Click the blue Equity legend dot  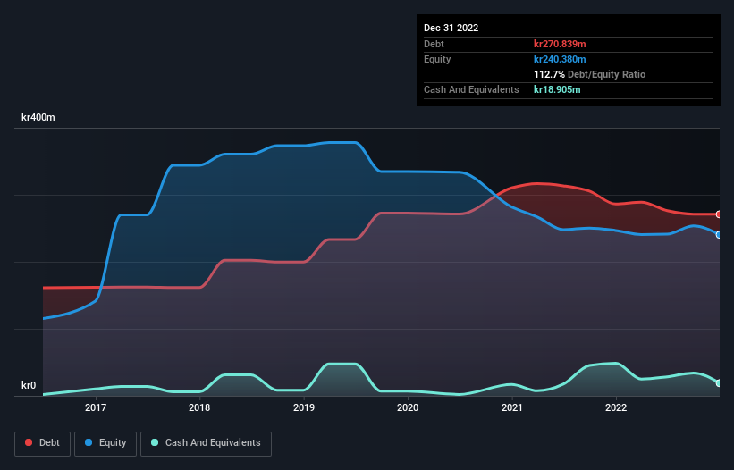89,442
